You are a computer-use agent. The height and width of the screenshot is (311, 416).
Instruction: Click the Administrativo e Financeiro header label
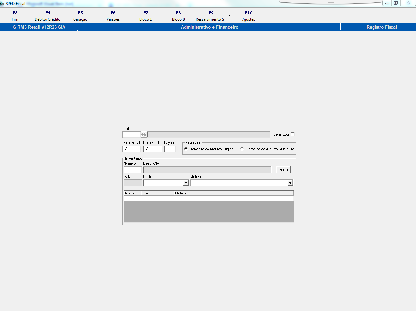[209, 27]
